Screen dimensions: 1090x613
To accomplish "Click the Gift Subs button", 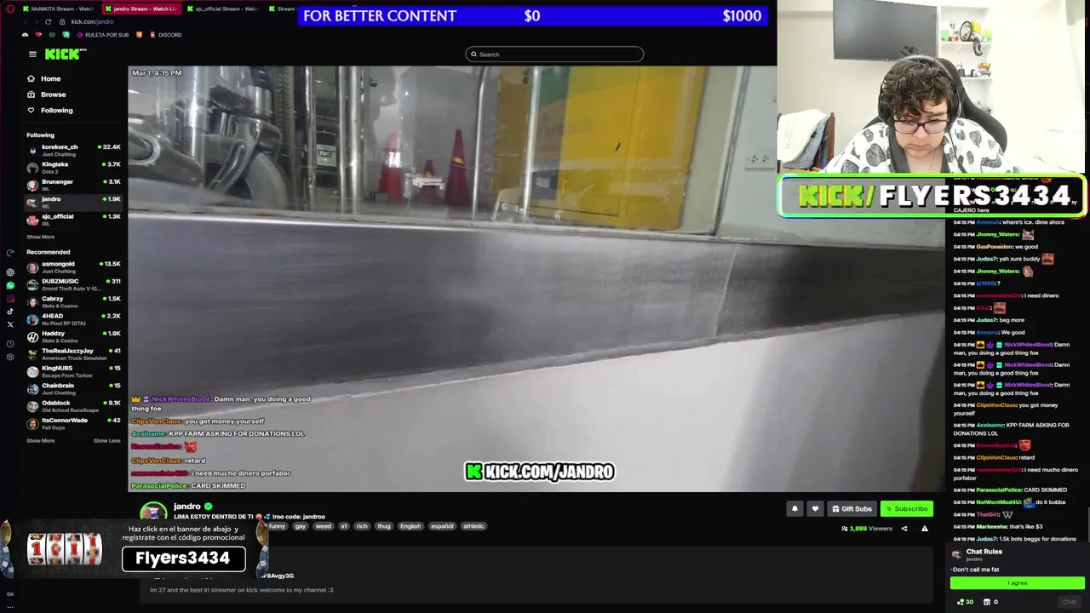I will point(852,509).
